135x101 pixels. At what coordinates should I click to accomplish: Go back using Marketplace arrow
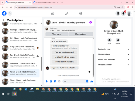pyautogui.click(x=4, y=20)
